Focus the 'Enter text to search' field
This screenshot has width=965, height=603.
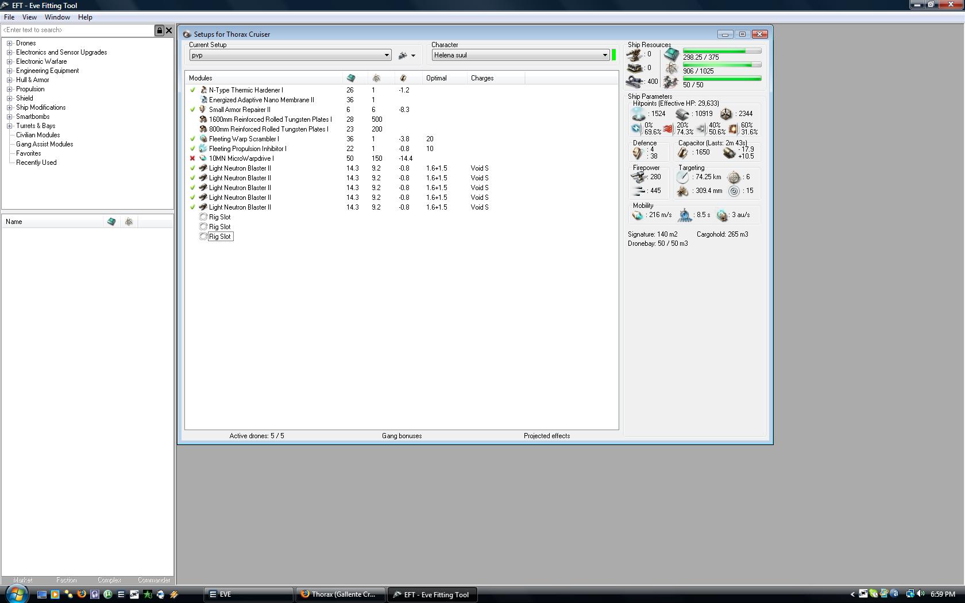click(x=78, y=30)
